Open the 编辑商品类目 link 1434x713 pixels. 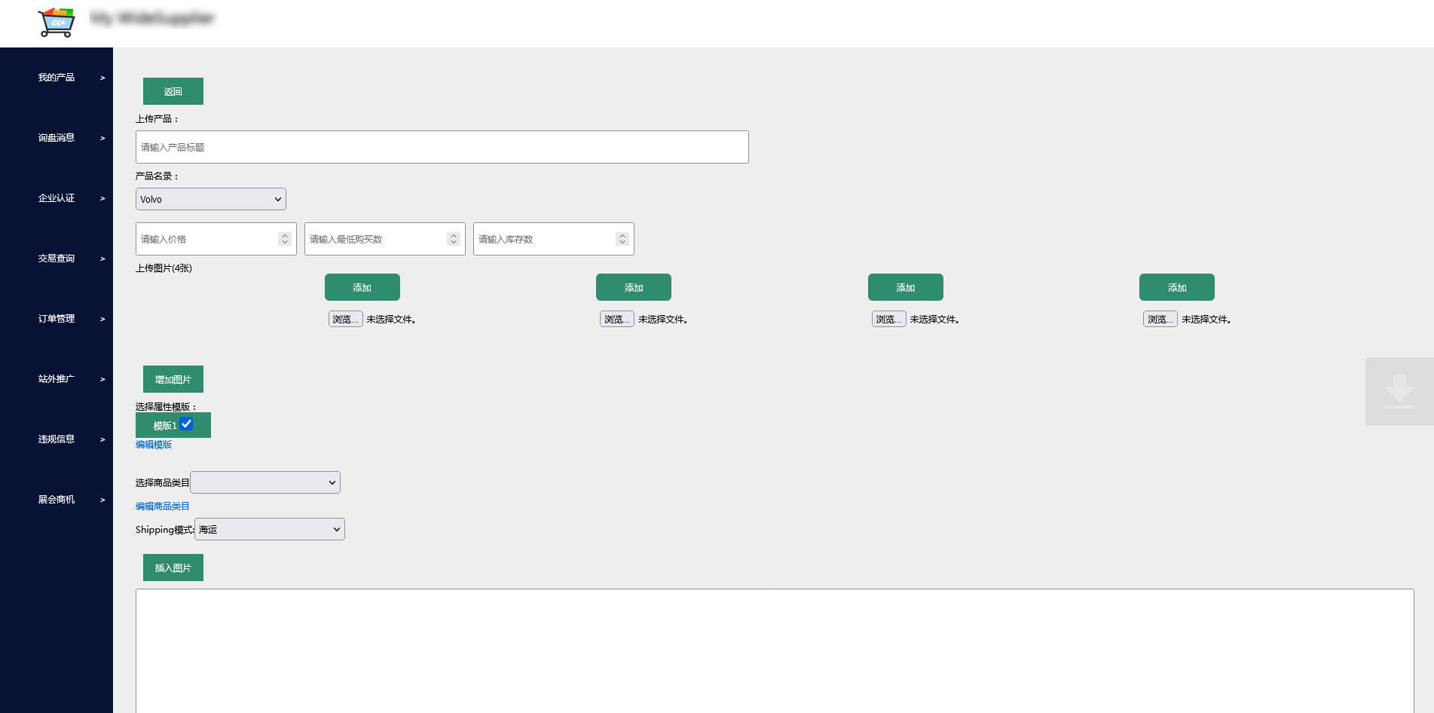coord(162,506)
